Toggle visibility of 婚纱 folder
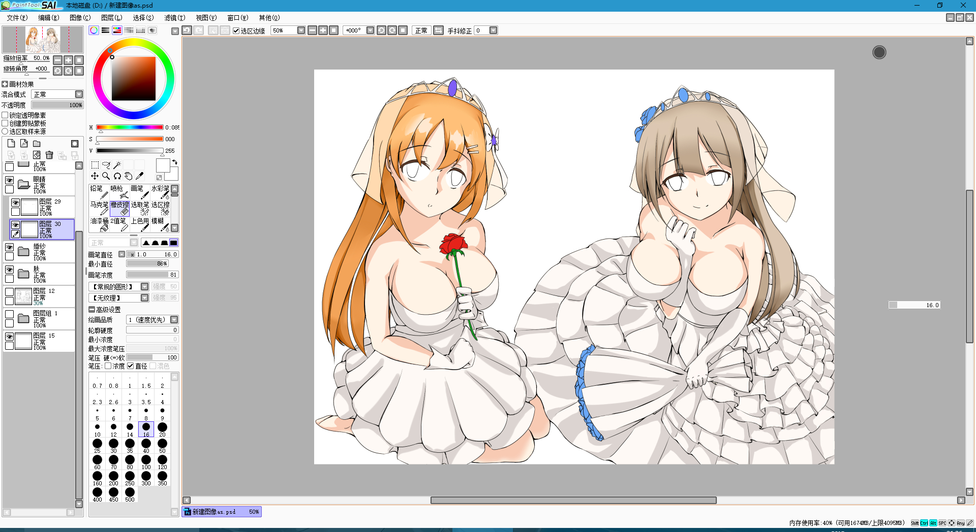 point(9,247)
